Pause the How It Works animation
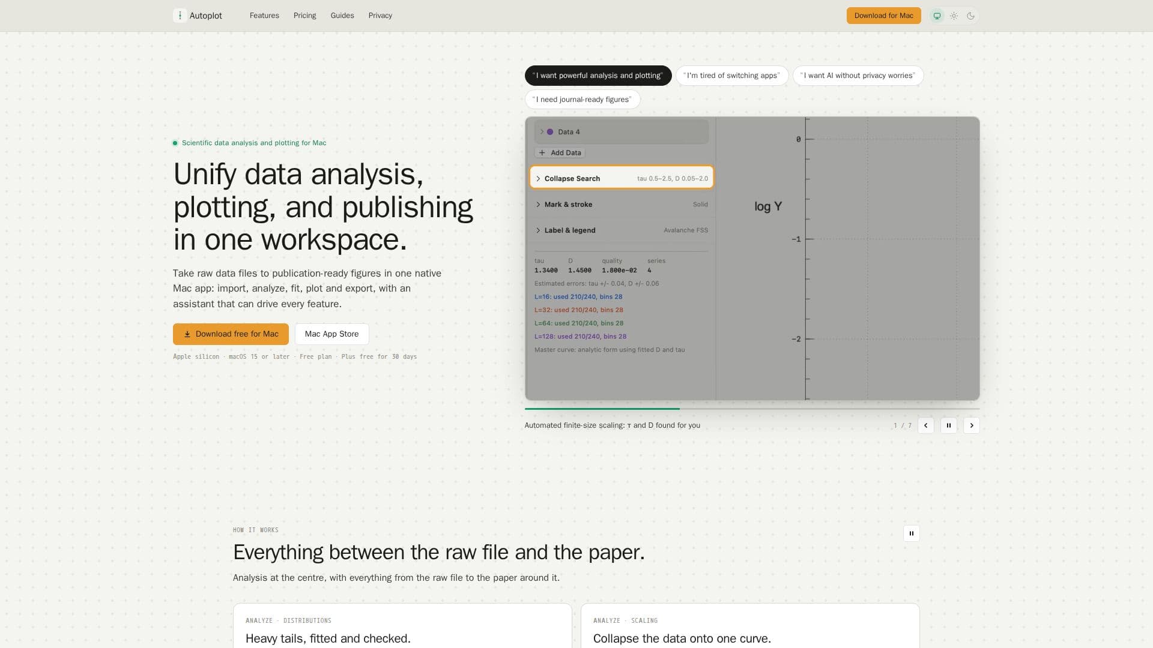The image size is (1153, 648). [x=911, y=533]
